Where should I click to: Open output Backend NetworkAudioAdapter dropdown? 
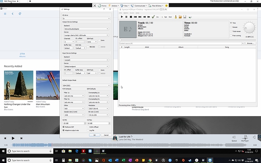pyautogui.click(x=86, y=29)
